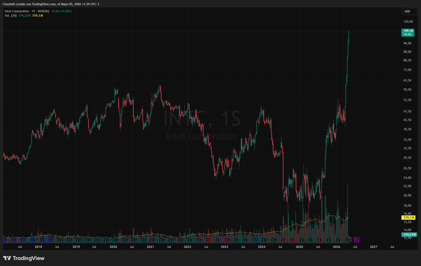
Task: Open the red earnings marker beside the 2023 label
Action: point(227,240)
